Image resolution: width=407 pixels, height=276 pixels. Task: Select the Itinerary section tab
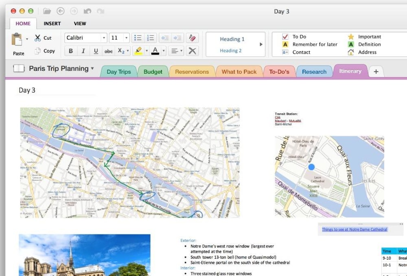[350, 71]
